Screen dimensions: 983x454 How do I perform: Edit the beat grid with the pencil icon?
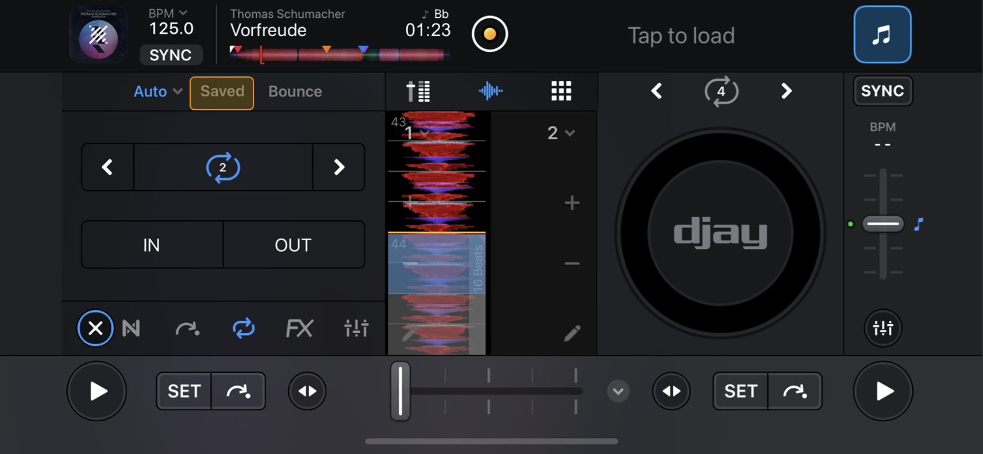point(572,333)
